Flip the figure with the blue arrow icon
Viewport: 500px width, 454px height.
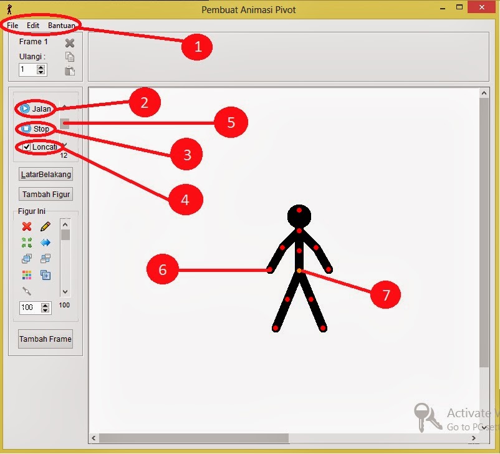click(x=46, y=242)
